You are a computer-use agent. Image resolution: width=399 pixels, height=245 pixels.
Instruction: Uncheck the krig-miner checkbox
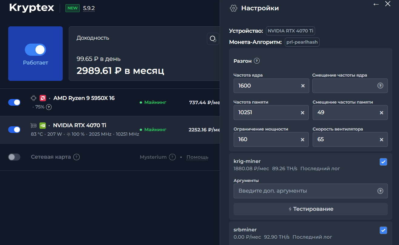coord(383,162)
